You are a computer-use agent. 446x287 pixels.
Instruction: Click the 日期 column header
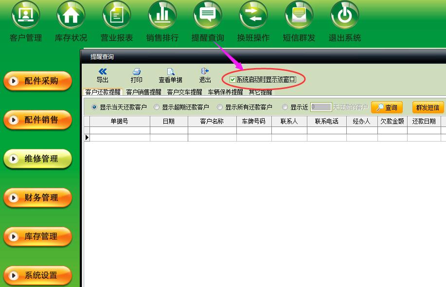click(169, 121)
